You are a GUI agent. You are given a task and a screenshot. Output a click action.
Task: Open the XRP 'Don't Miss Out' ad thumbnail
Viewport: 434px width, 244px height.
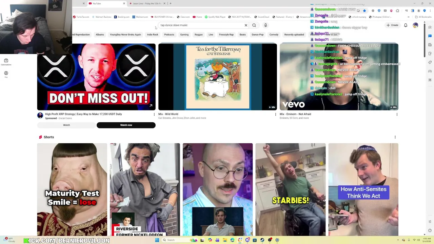[x=96, y=77]
